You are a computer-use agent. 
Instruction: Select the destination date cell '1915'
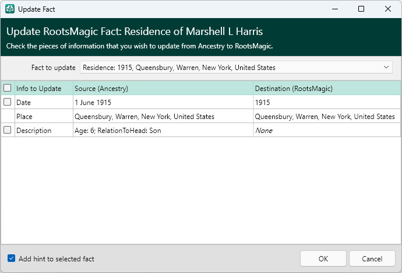(327, 103)
